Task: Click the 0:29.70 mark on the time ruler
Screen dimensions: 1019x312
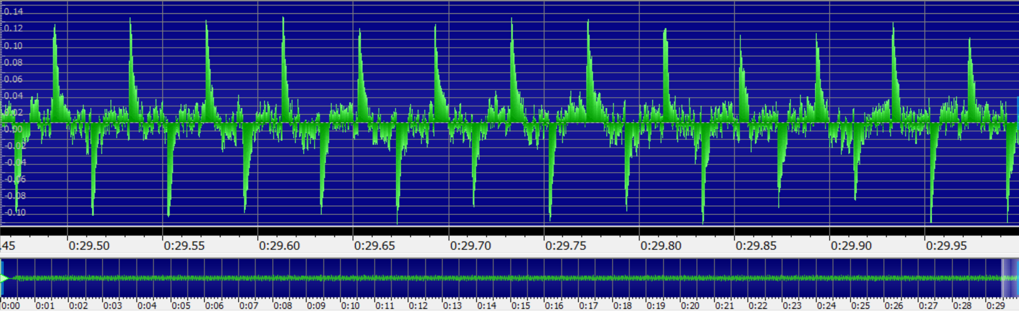Action: pos(470,245)
